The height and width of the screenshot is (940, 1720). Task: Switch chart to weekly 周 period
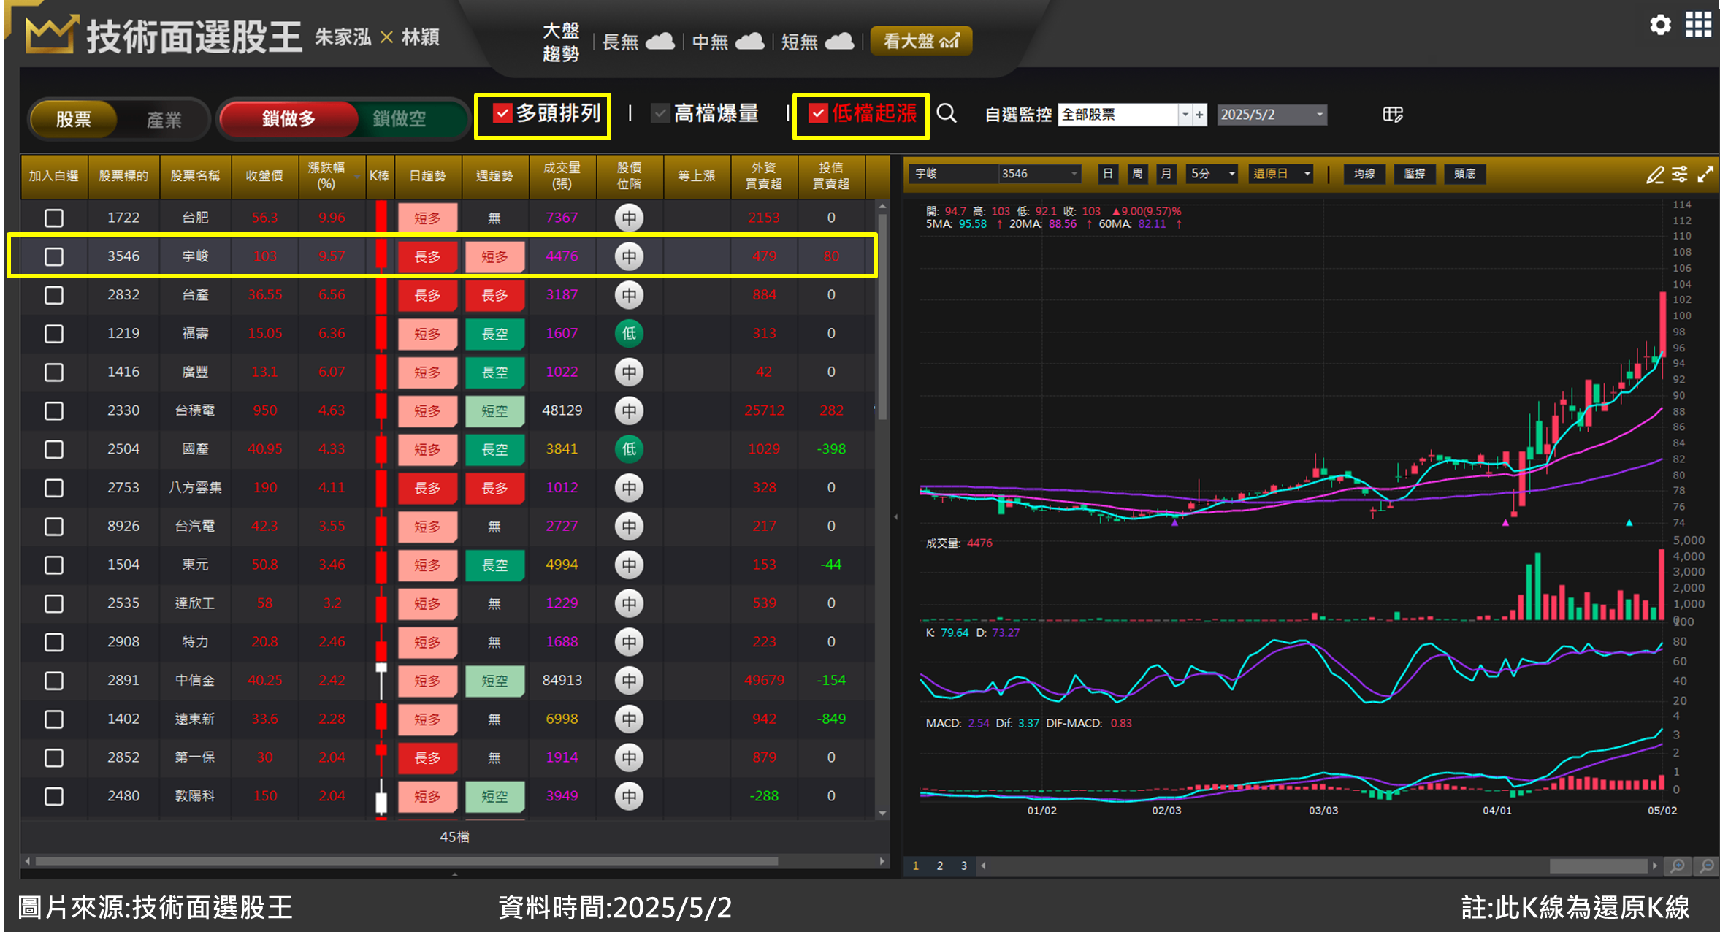1137,174
